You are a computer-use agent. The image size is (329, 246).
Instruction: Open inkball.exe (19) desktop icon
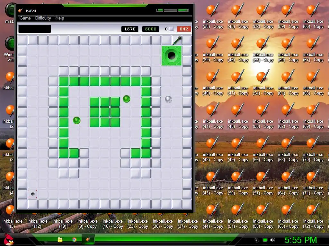coord(63,222)
